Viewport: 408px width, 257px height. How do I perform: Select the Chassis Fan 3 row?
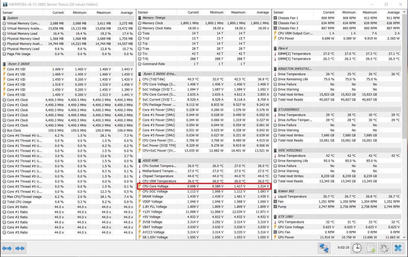337,28
